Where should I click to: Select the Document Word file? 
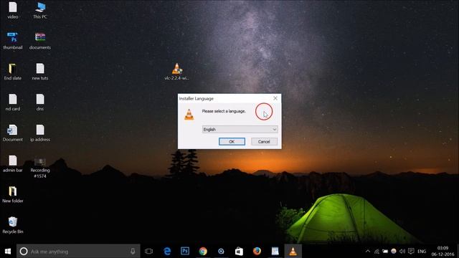(13, 133)
